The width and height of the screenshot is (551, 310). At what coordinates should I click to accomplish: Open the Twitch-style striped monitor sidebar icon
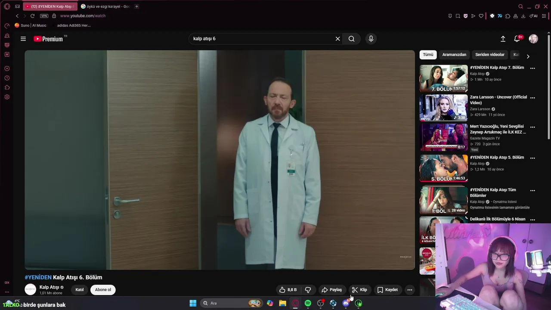7,45
